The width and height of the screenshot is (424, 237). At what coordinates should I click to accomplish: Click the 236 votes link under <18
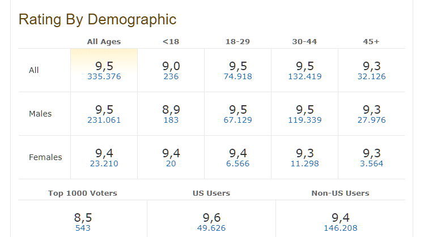pyautogui.click(x=171, y=76)
